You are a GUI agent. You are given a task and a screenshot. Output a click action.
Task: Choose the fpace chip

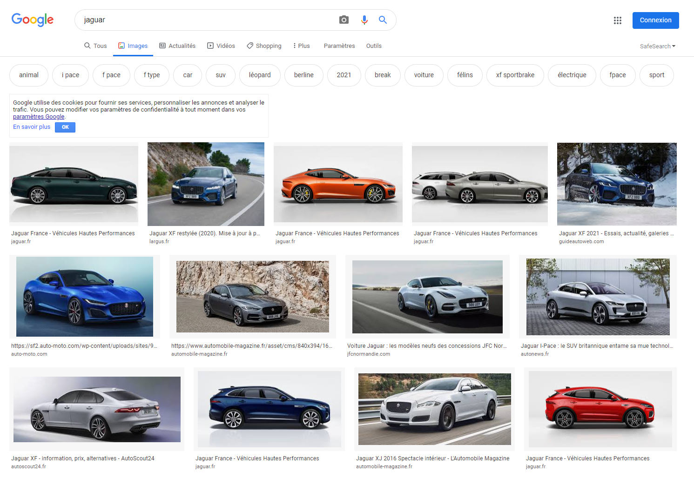click(618, 75)
